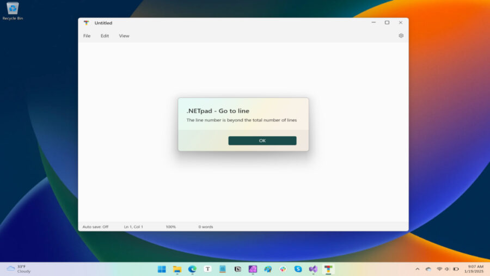The image size is (490, 276).
Task: Open the View menu
Action: tap(124, 36)
